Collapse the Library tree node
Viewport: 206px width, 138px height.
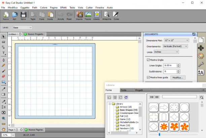[x=110, y=104]
